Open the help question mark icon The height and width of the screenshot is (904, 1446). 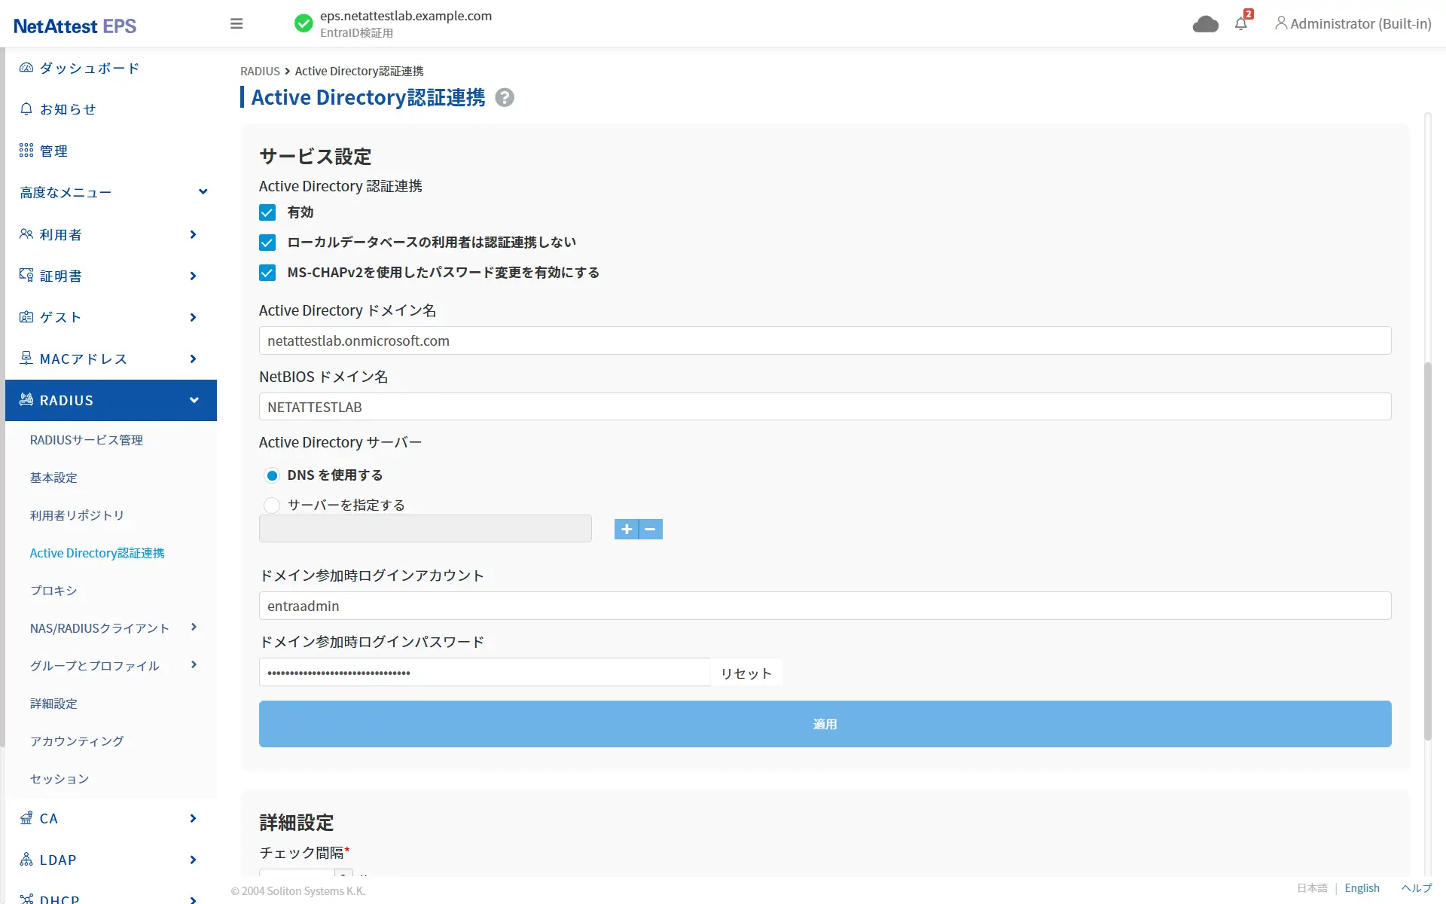pos(505,98)
